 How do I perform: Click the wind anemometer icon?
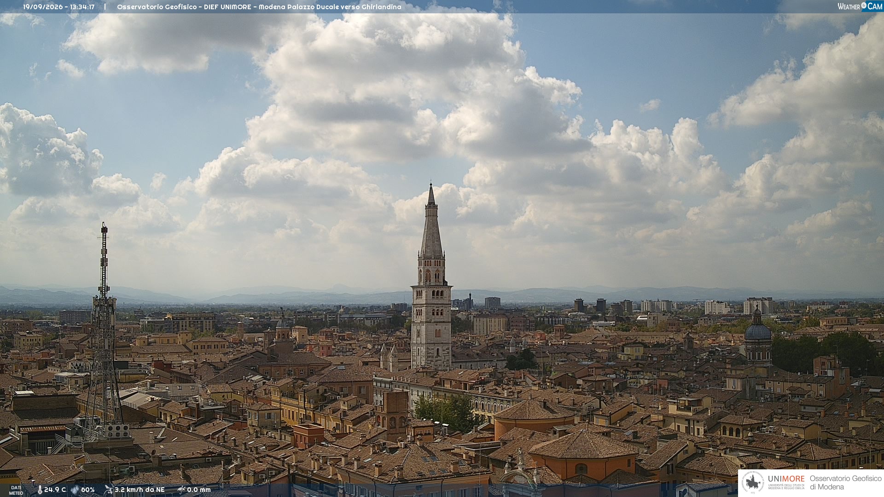click(109, 490)
